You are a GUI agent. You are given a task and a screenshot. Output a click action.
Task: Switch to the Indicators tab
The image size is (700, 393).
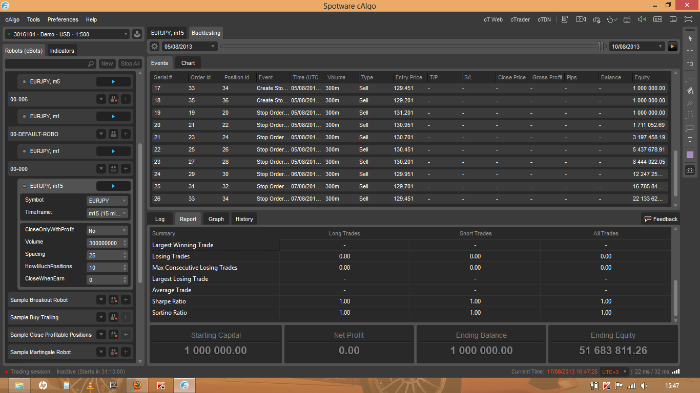[62, 51]
